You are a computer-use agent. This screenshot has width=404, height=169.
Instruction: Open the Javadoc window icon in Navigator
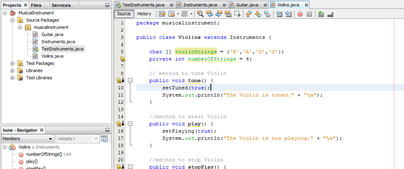coord(104,139)
